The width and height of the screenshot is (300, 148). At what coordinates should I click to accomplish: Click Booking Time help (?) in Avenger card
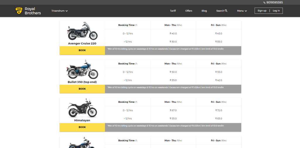point(136,25)
